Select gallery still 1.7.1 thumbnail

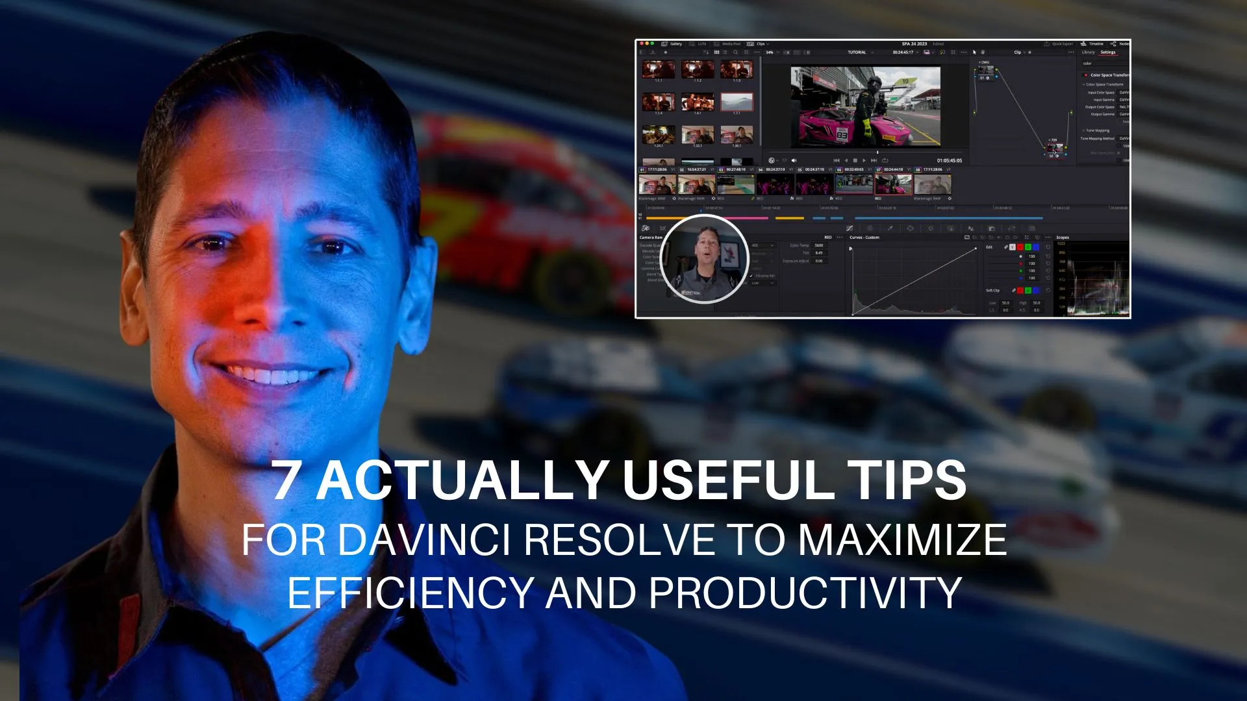[x=737, y=102]
